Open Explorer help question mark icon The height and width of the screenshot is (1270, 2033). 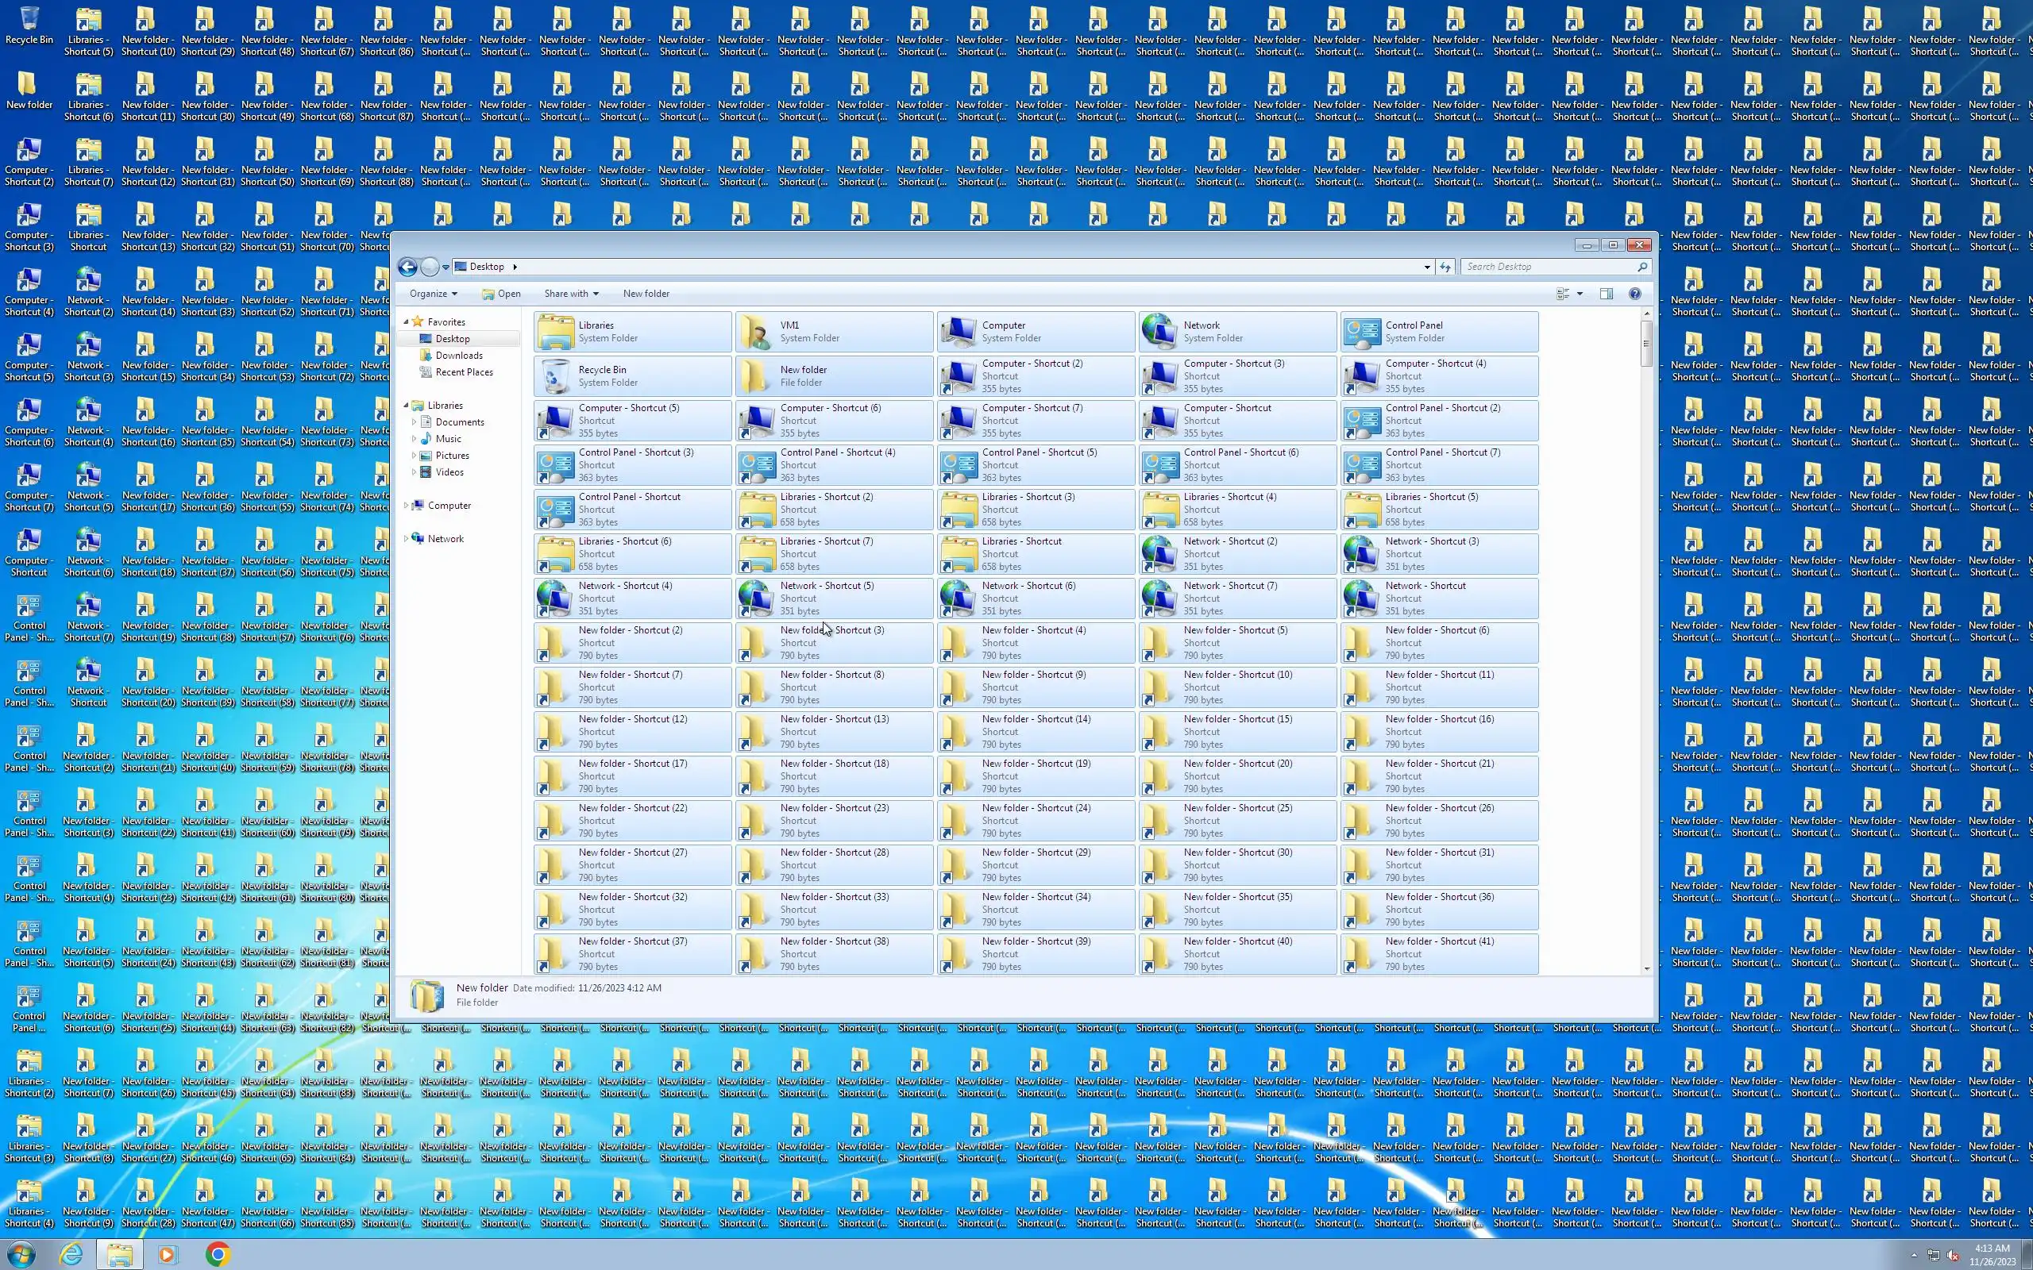[1634, 294]
